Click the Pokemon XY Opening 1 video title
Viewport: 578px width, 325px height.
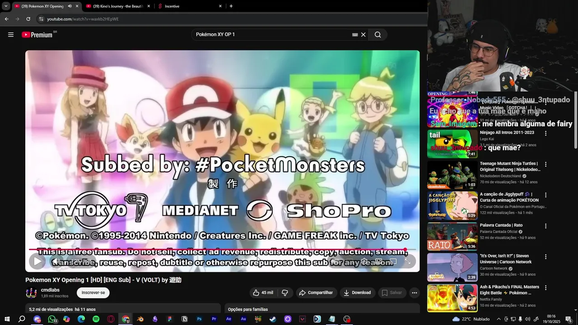click(x=103, y=280)
